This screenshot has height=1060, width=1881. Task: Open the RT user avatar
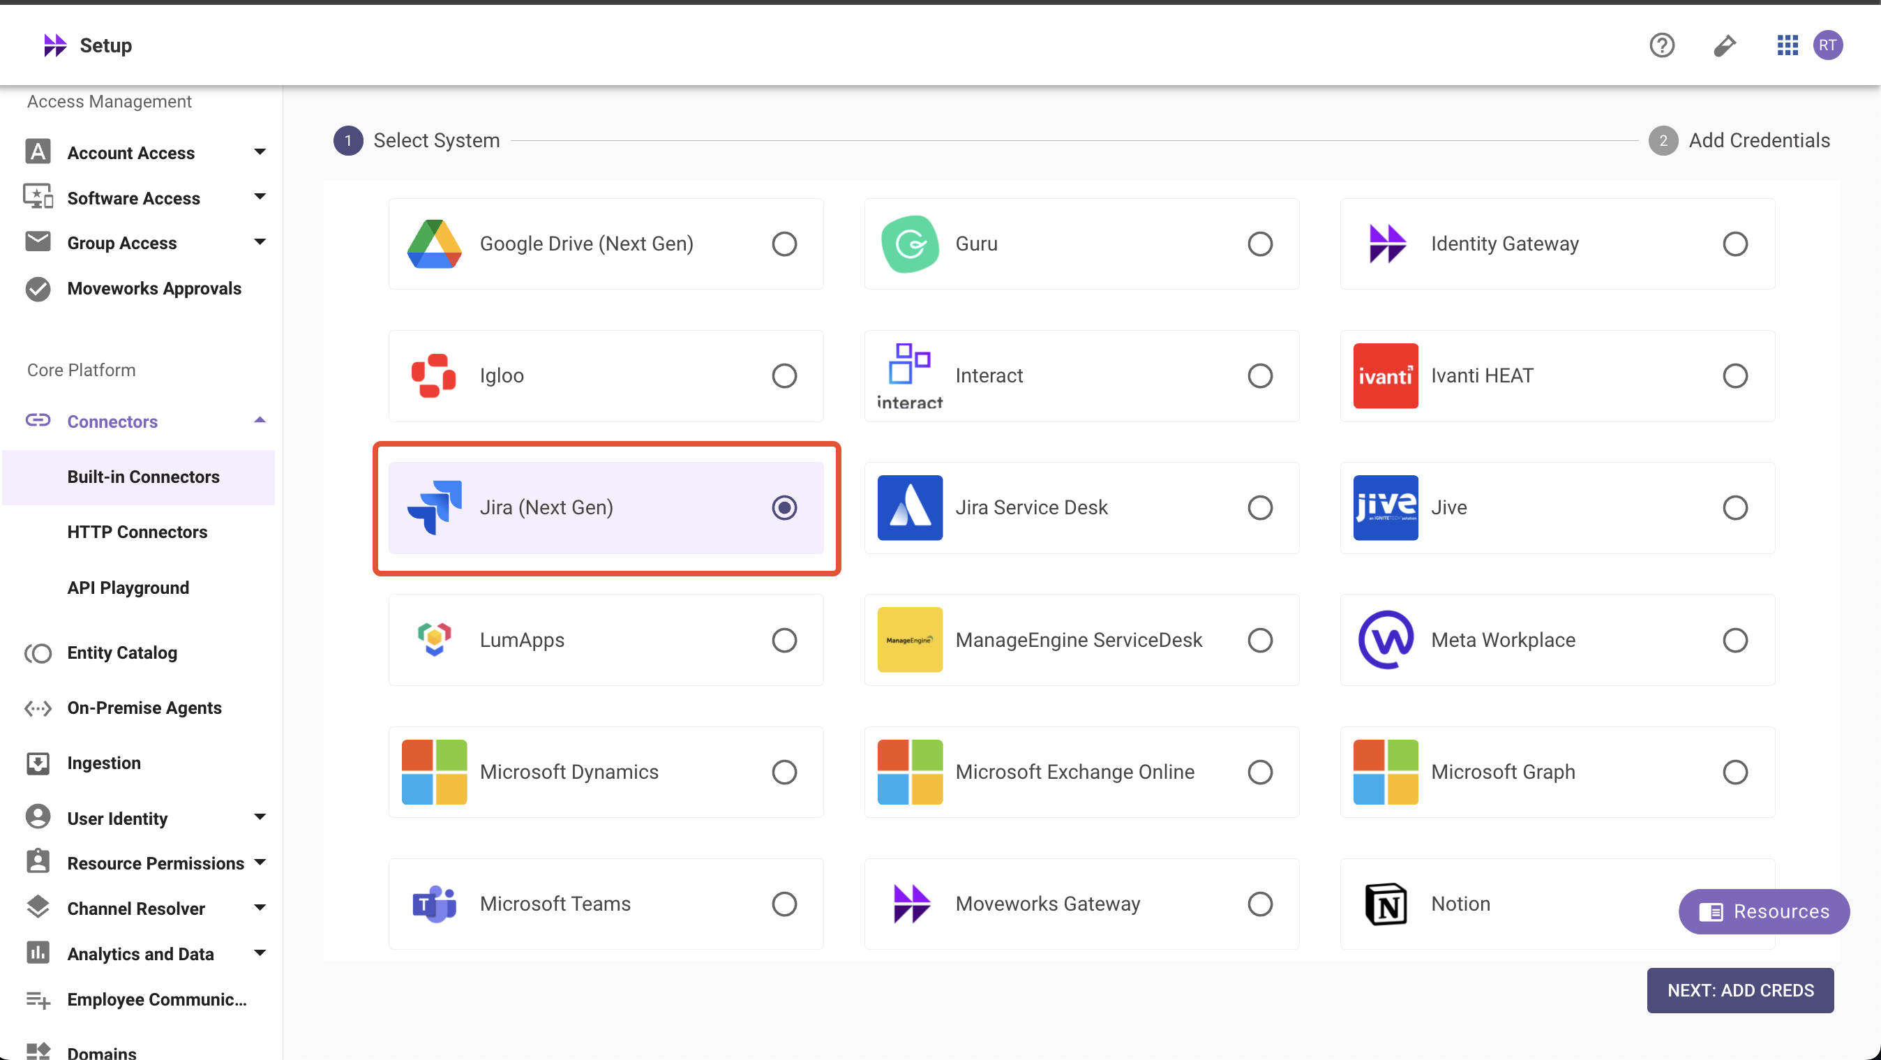pos(1828,45)
